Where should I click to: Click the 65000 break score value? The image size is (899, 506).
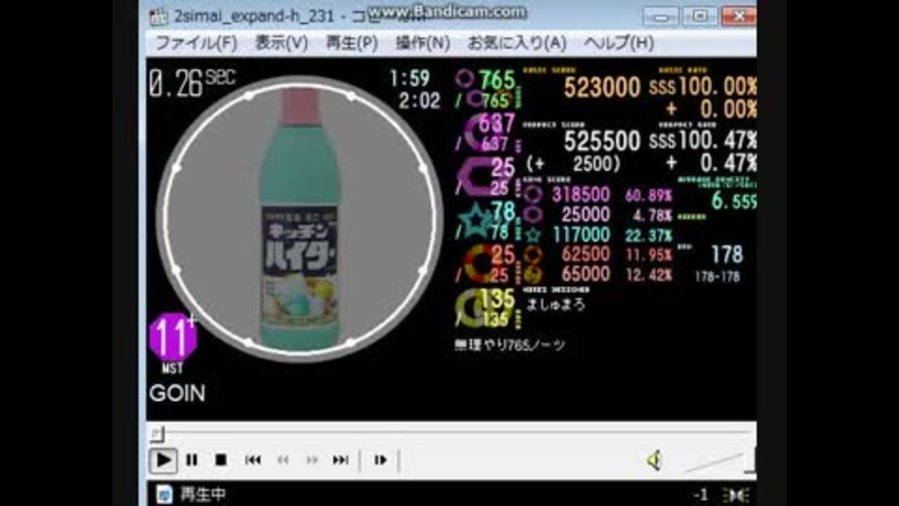point(584,274)
